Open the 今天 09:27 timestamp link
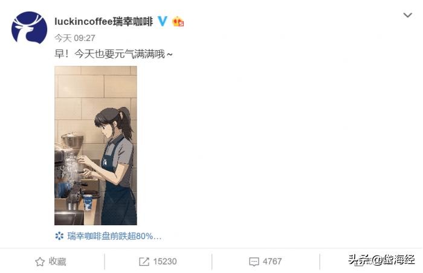This screenshot has width=423, height=273. pos(75,38)
